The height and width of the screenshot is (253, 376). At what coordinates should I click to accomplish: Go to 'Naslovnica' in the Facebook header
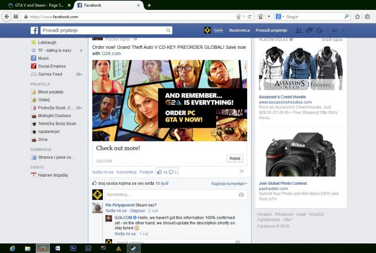239,30
